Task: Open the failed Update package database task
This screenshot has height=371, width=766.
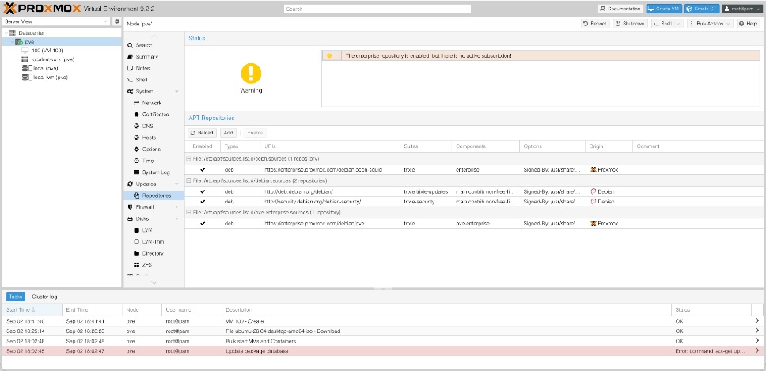Action: pyautogui.click(x=382, y=351)
